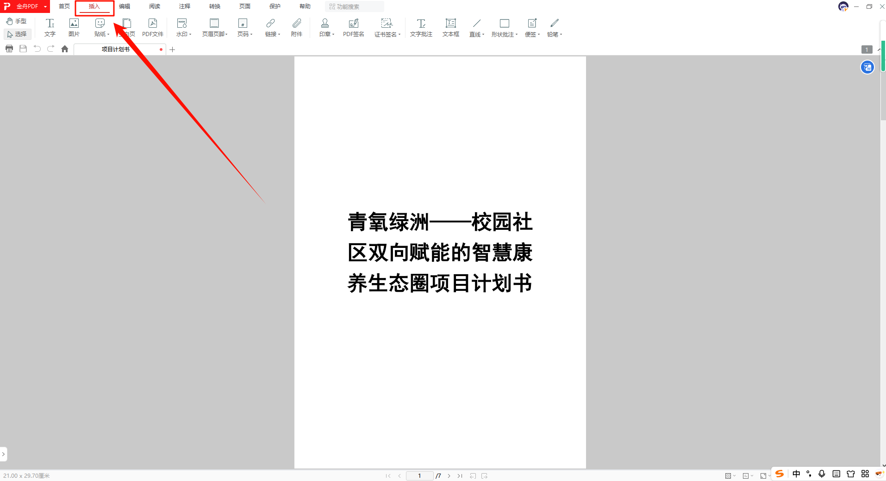Switch to the 注释 ribbon tab
The image size is (886, 481).
[184, 6]
